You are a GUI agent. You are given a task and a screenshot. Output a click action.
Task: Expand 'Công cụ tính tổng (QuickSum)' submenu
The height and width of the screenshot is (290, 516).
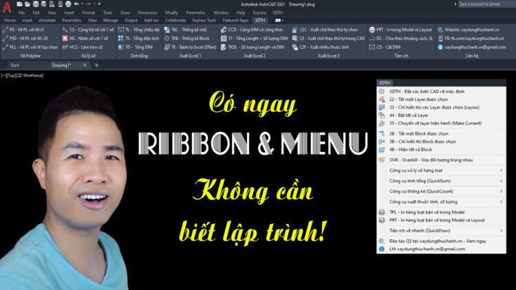[441, 181]
